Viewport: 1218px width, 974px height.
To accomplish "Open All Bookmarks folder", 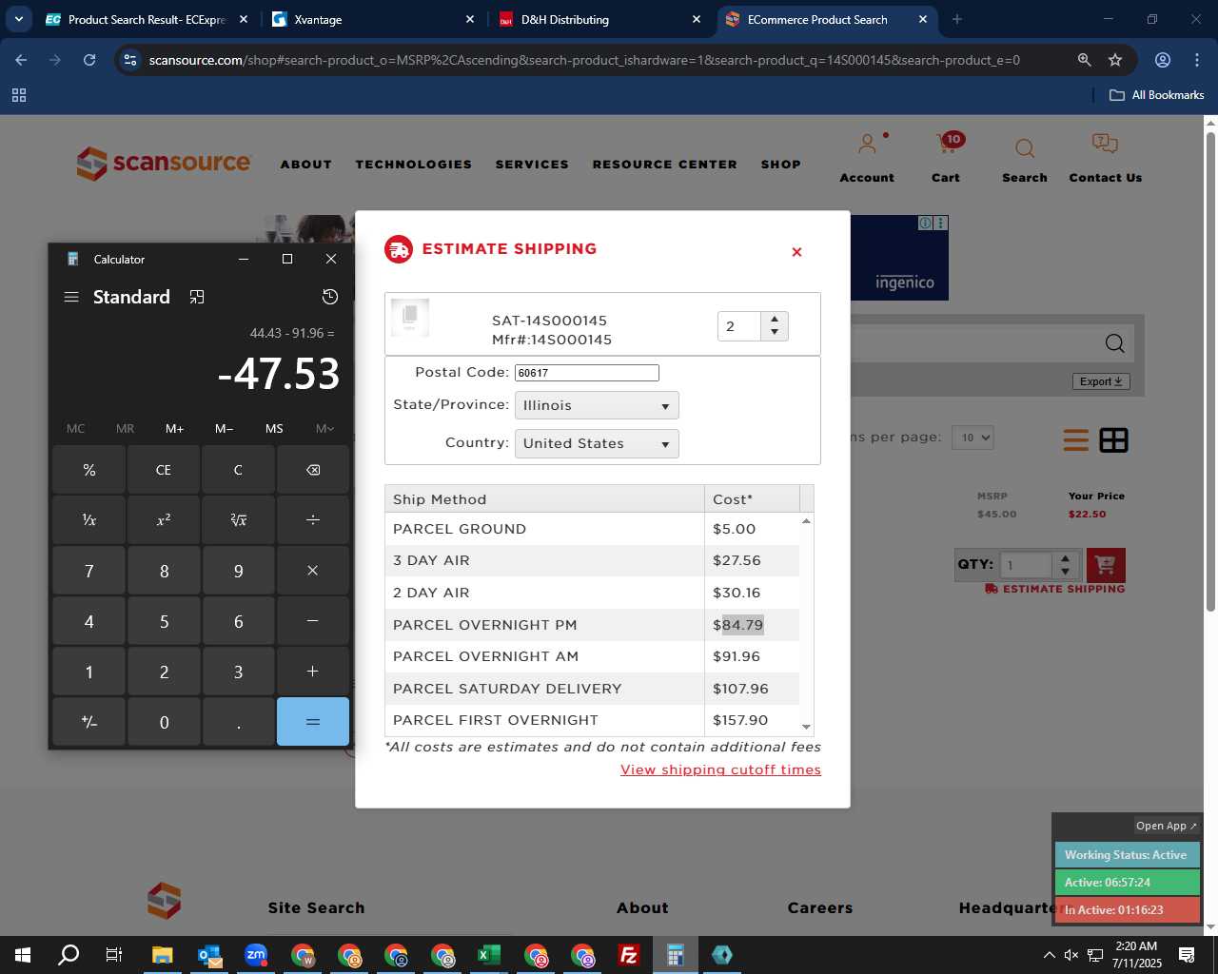I will tap(1157, 95).
